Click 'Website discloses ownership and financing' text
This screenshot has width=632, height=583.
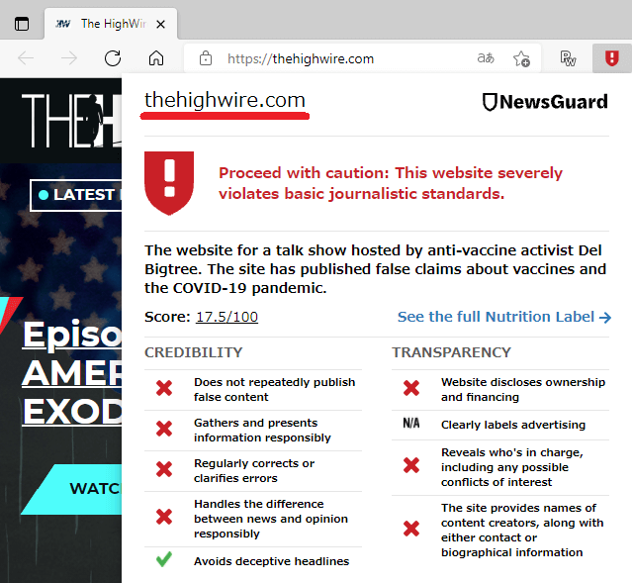[523, 390]
